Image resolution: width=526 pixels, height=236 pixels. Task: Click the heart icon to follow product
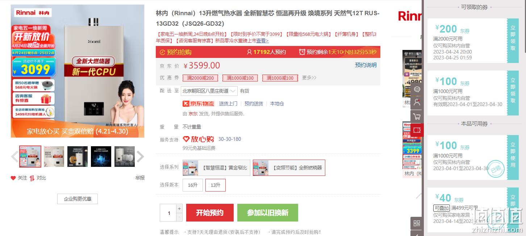[13, 178]
